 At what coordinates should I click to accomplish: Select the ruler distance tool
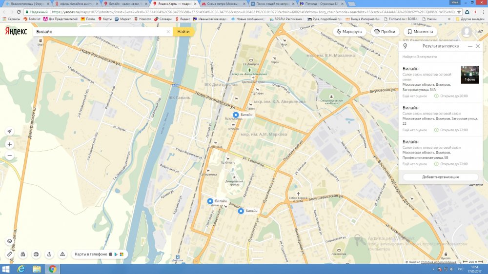click(x=9, y=254)
